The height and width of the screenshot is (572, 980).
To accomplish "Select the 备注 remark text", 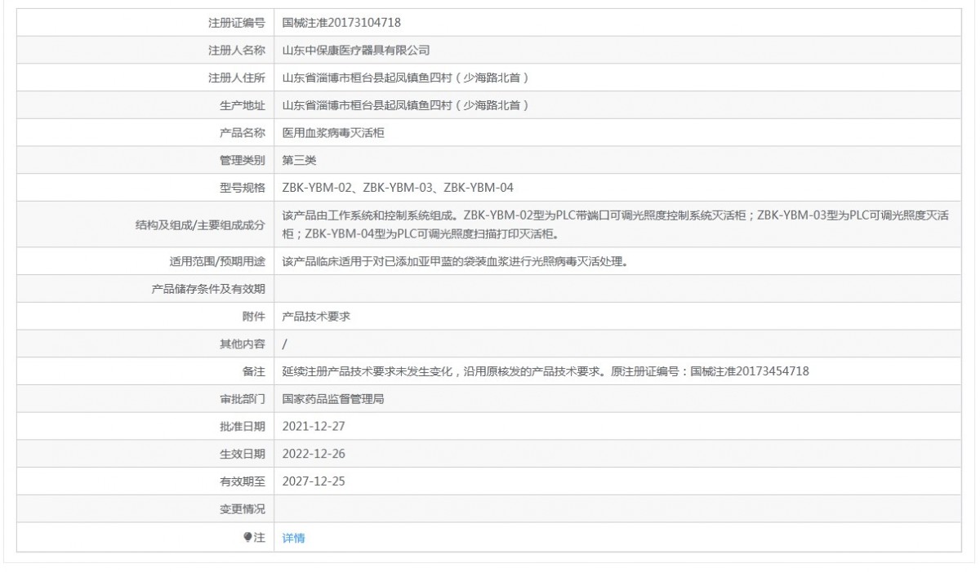I will point(546,371).
